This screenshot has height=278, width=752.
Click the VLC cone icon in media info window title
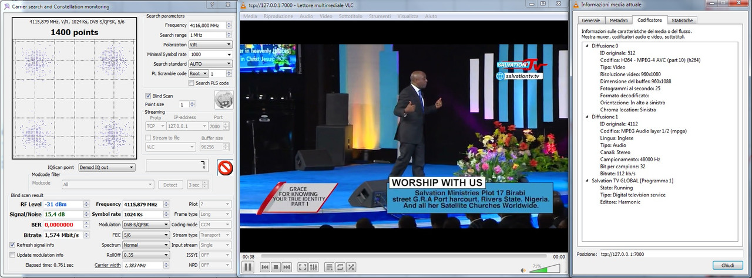tap(576, 6)
